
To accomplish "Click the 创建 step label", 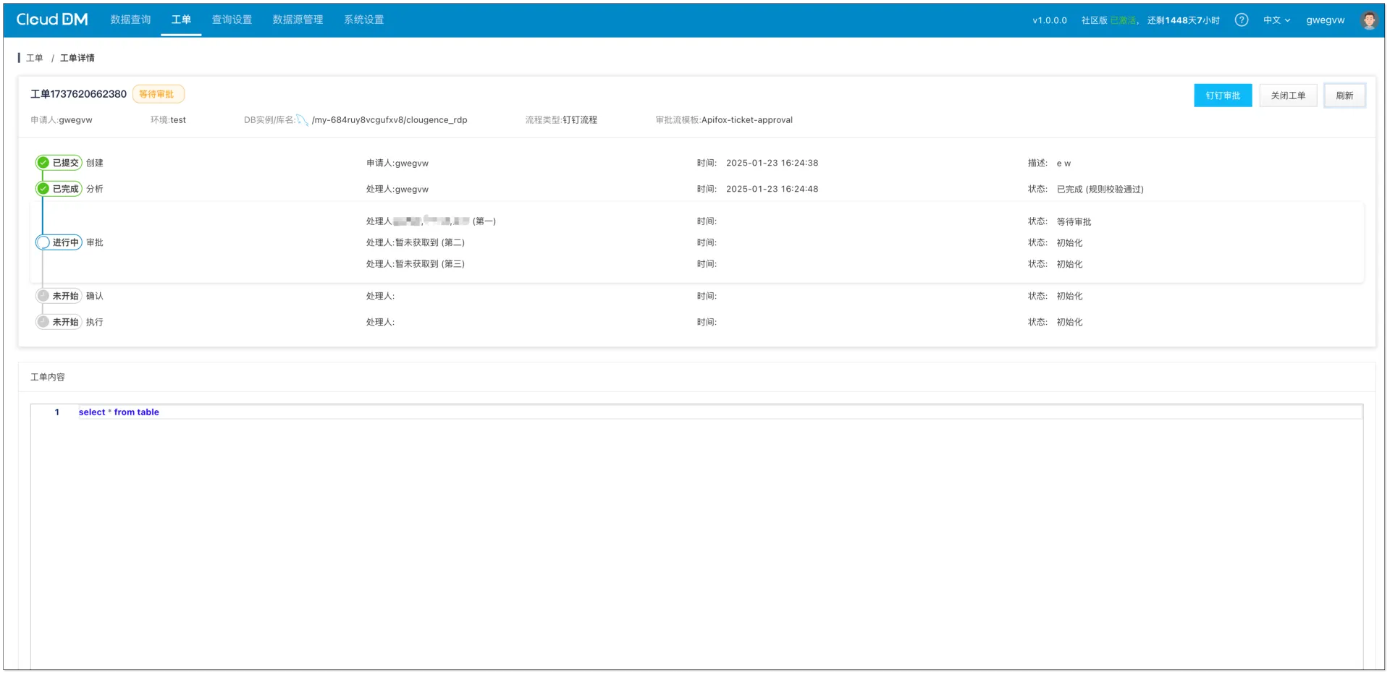I will (x=95, y=163).
